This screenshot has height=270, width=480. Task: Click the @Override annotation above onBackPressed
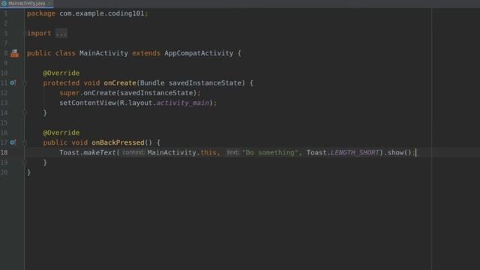point(61,133)
